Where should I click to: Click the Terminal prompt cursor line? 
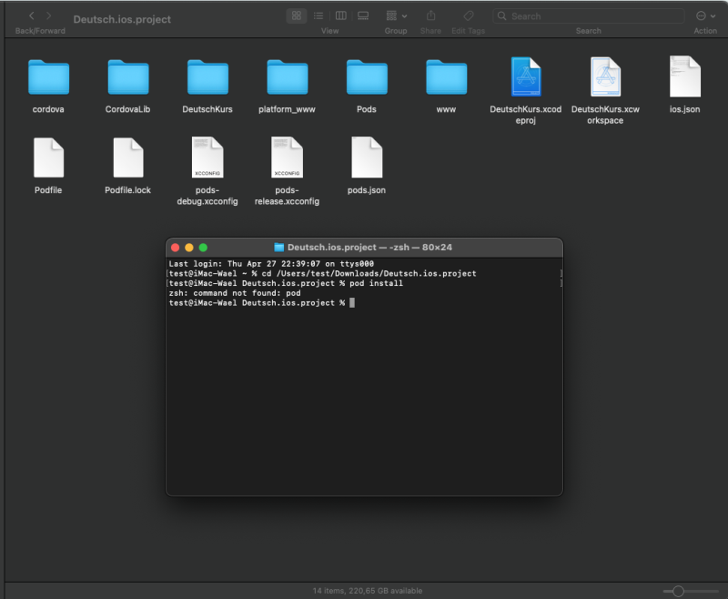[x=262, y=303]
